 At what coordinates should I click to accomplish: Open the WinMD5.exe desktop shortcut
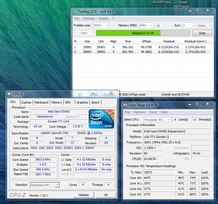[161, 2]
